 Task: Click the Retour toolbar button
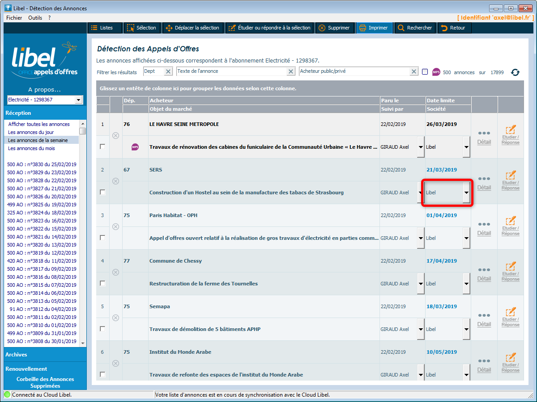(x=453, y=28)
